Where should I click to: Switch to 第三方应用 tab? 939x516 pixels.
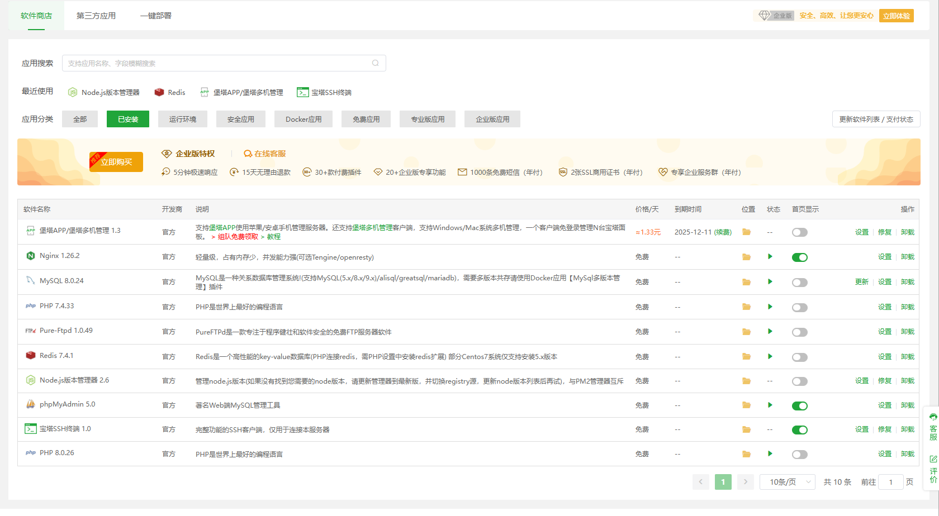(96, 16)
